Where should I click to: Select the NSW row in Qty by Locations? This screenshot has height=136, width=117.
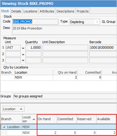(59, 78)
